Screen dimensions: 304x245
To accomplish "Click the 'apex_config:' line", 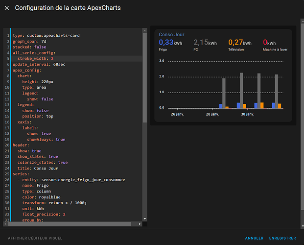I will (x=27, y=70).
